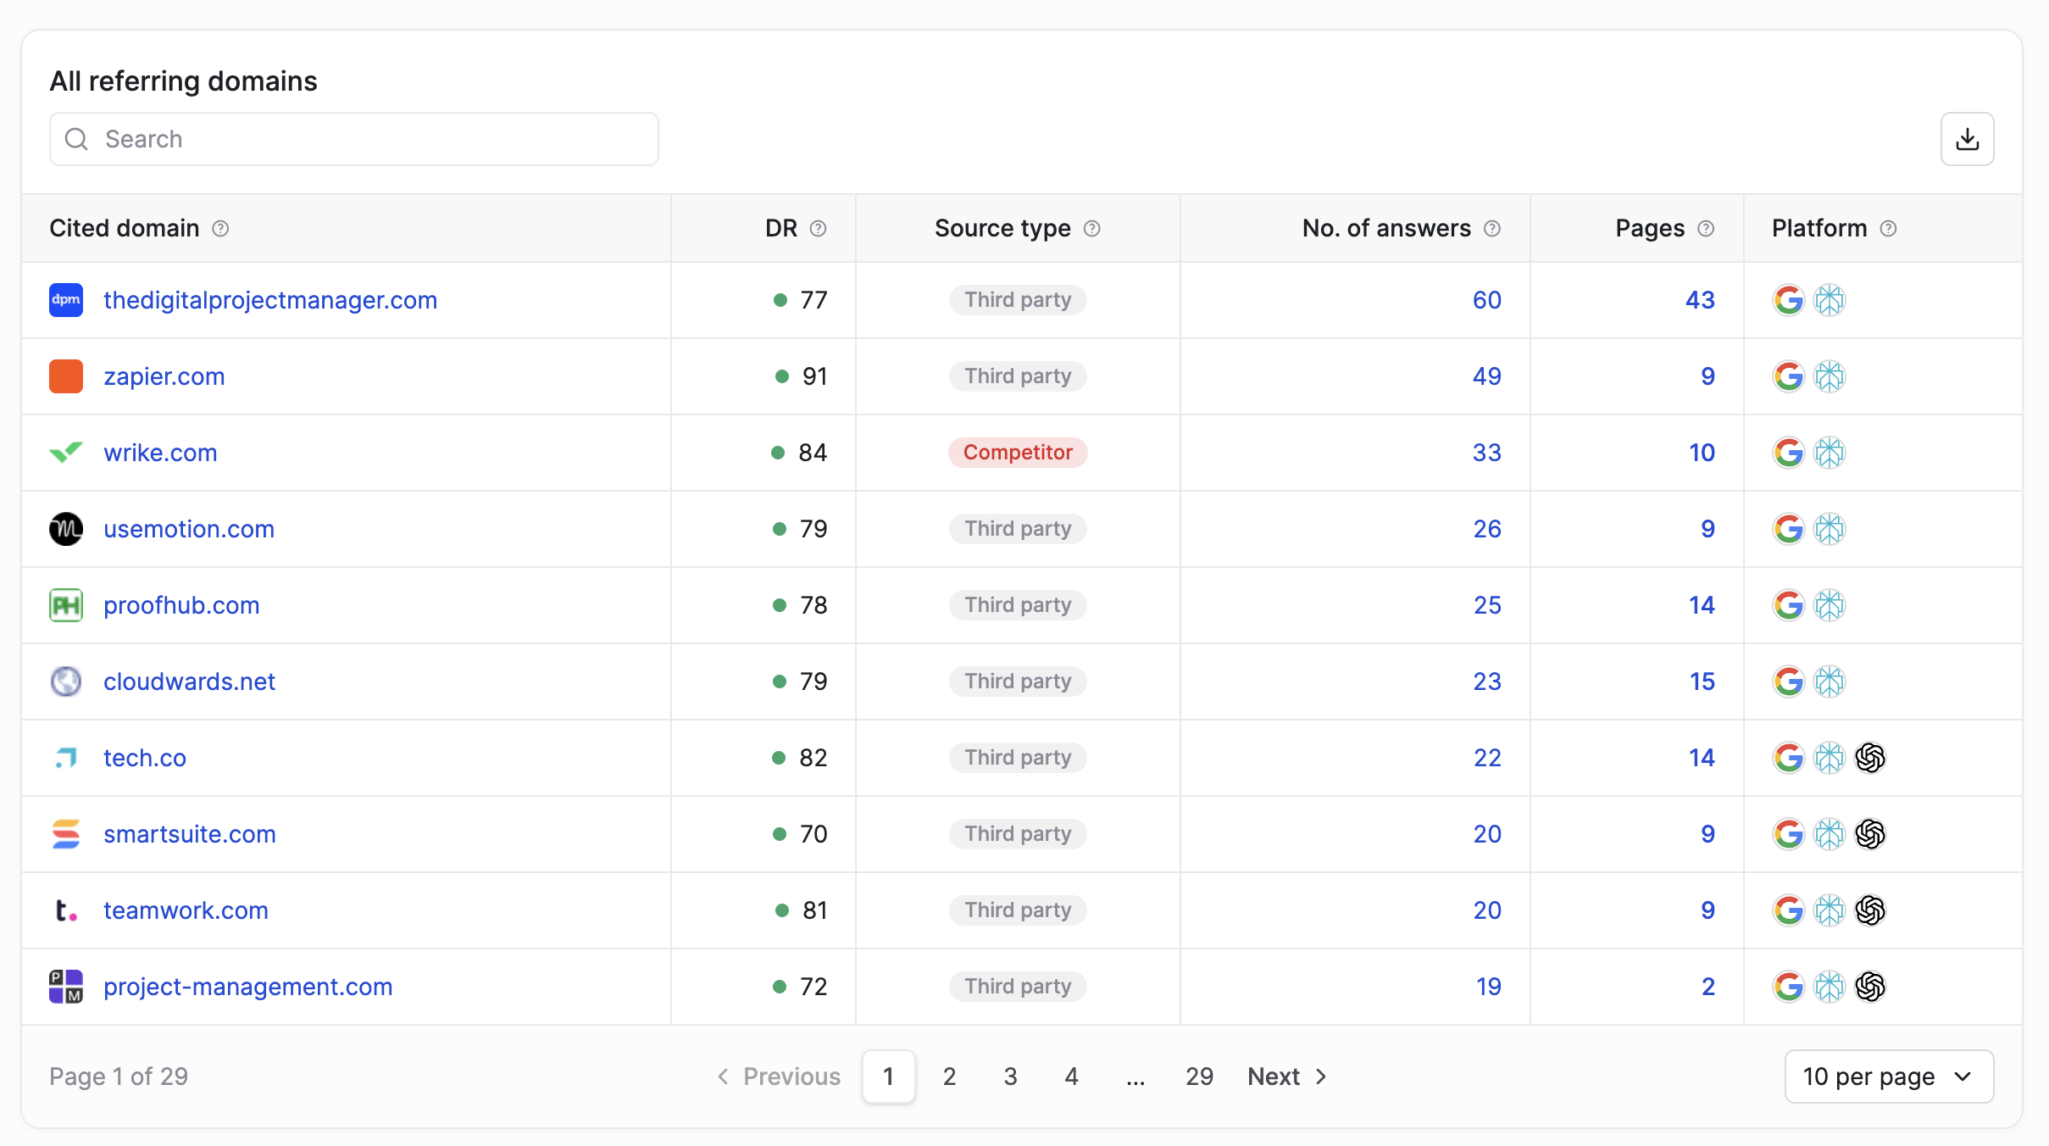The width and height of the screenshot is (2049, 1146).
Task: Click the DR column help icon
Action: 818,229
